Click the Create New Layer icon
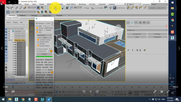Viewport: 181px width, 102px height. (38, 12)
